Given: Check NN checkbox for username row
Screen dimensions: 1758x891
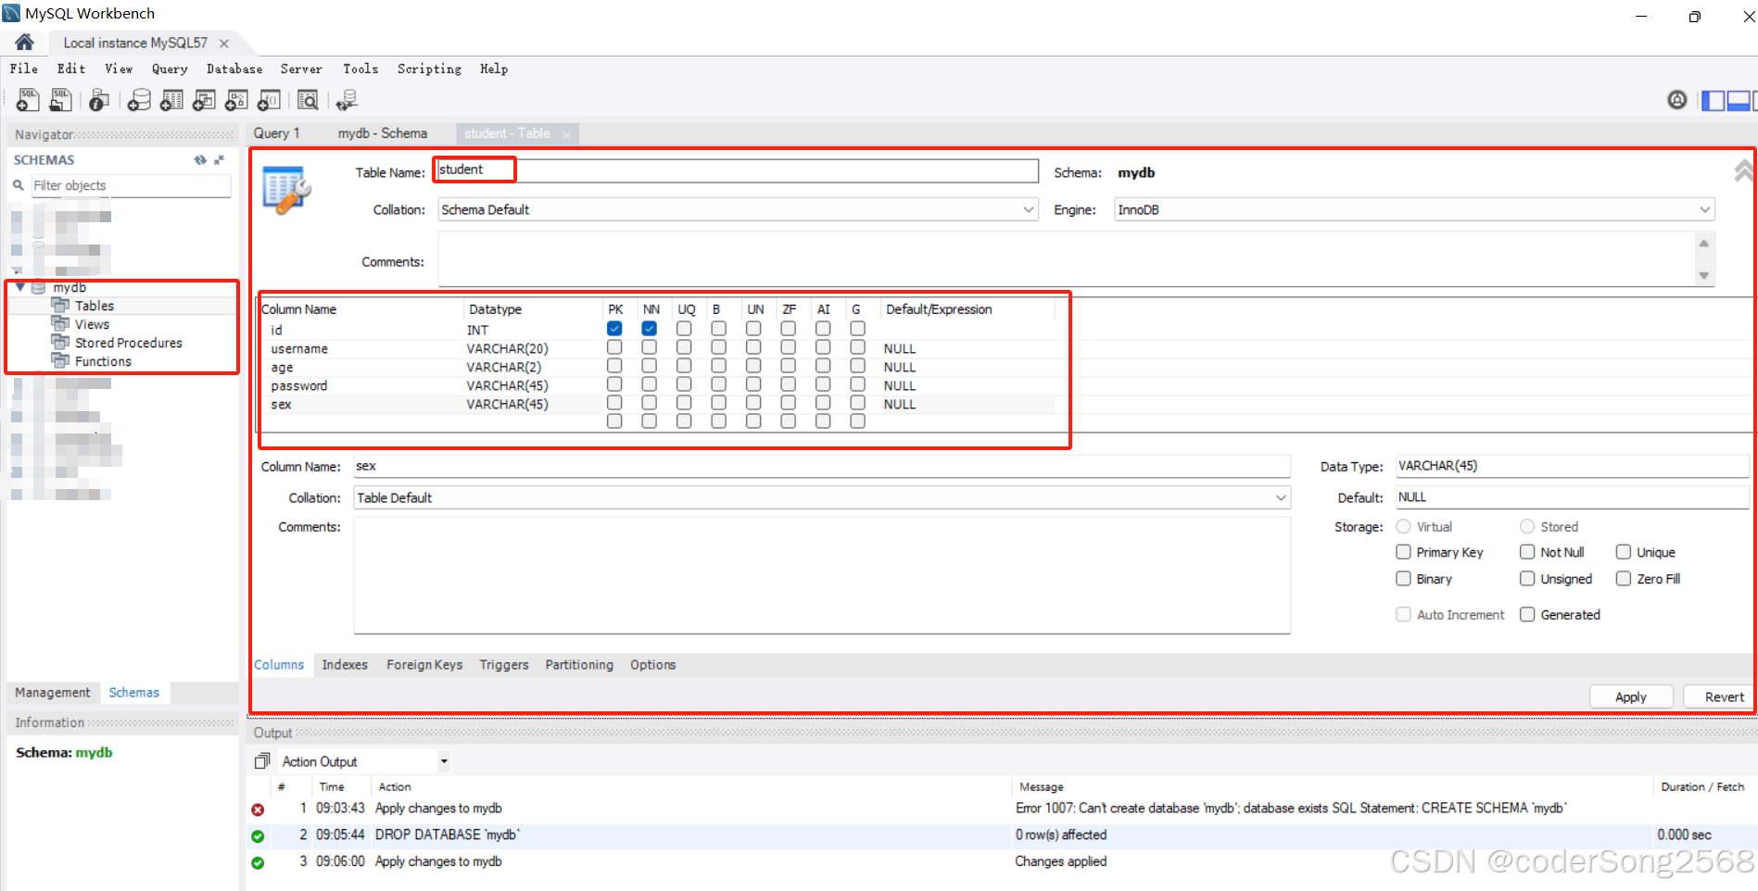Looking at the screenshot, I should click(650, 347).
